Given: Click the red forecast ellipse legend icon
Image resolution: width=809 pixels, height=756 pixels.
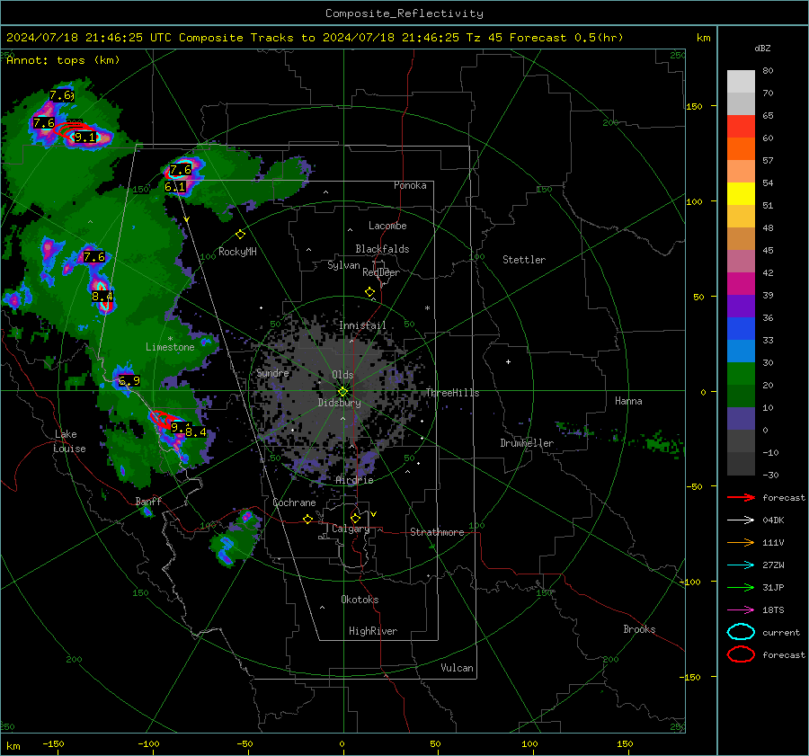Looking at the screenshot, I should tap(741, 654).
